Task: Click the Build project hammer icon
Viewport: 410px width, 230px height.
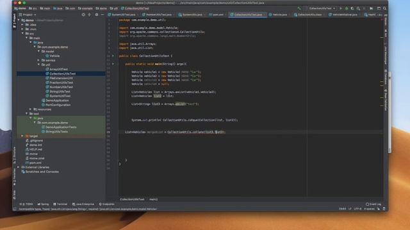Action: pos(299,8)
